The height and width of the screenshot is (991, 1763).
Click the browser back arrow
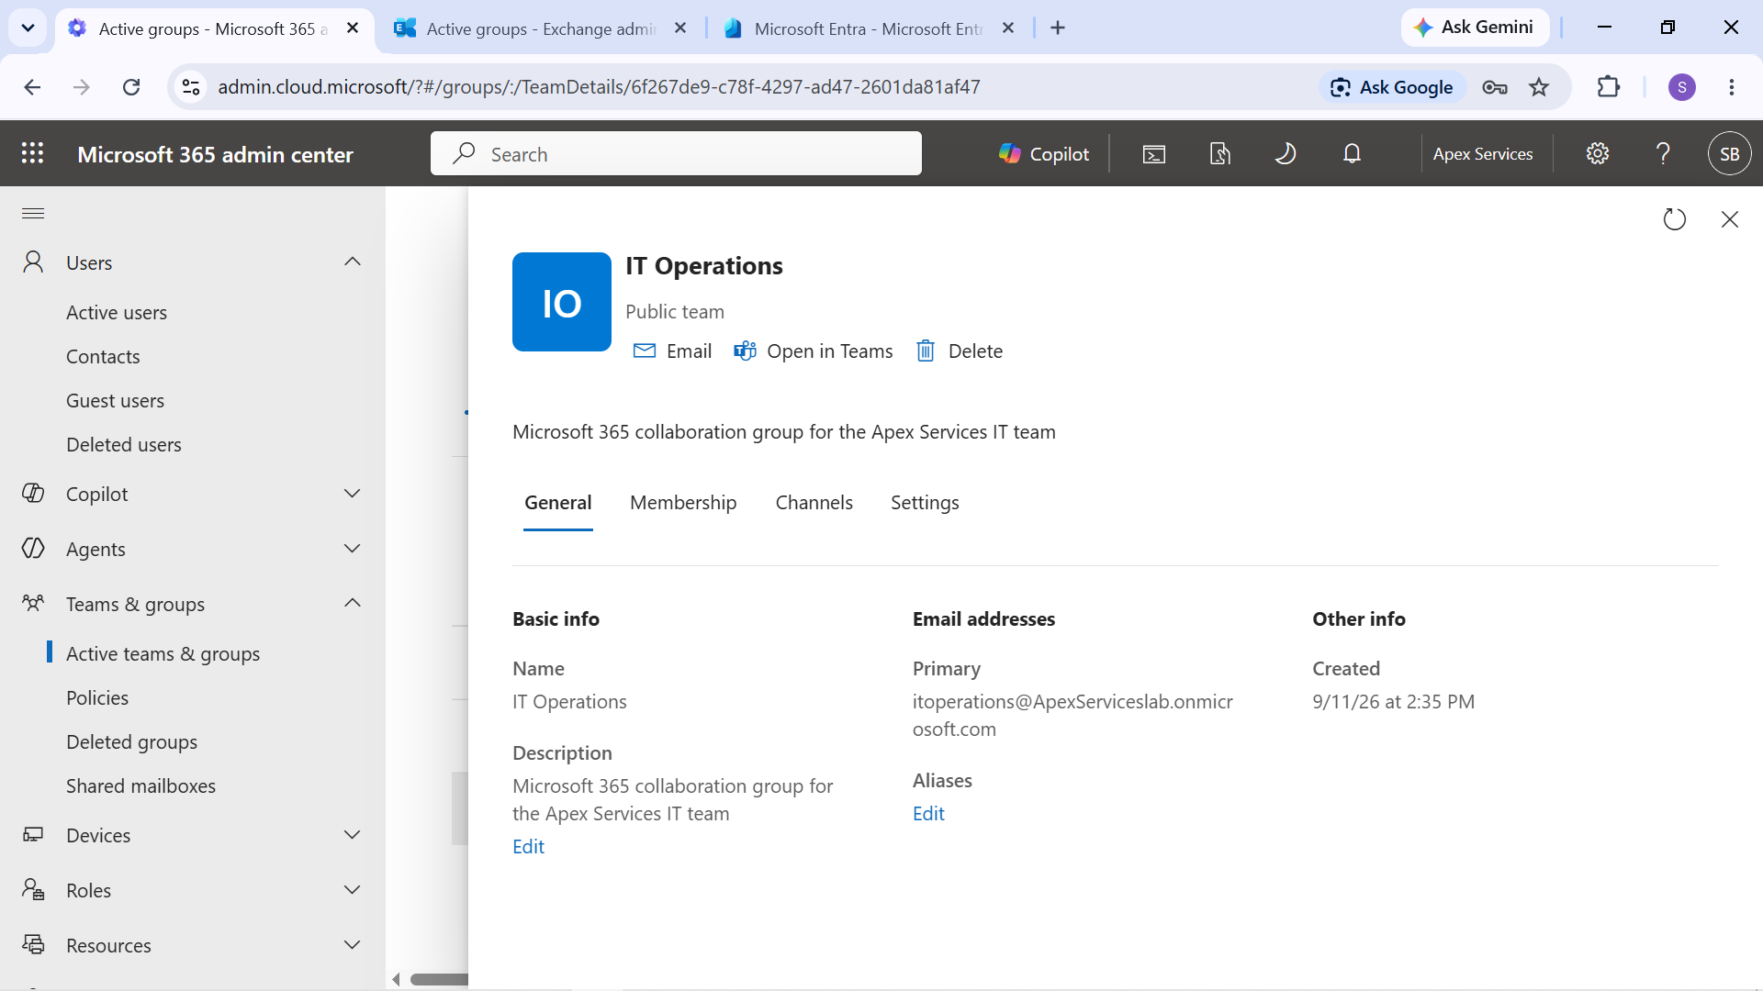coord(32,87)
